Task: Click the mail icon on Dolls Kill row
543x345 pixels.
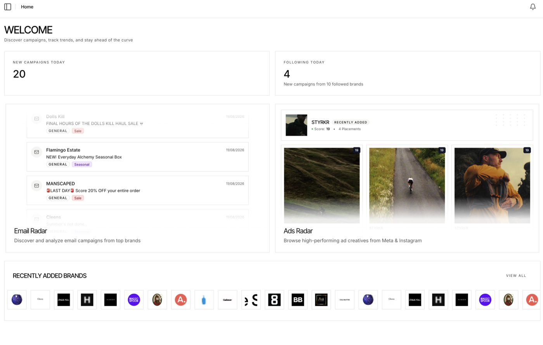Action: click(36, 118)
